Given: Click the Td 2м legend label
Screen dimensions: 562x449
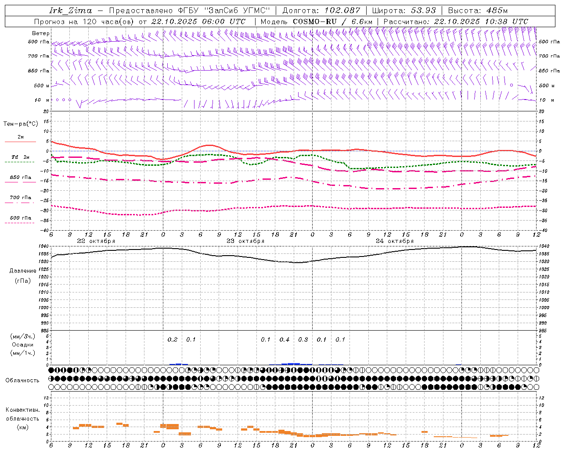Looking at the screenshot, I should pos(21,157).
